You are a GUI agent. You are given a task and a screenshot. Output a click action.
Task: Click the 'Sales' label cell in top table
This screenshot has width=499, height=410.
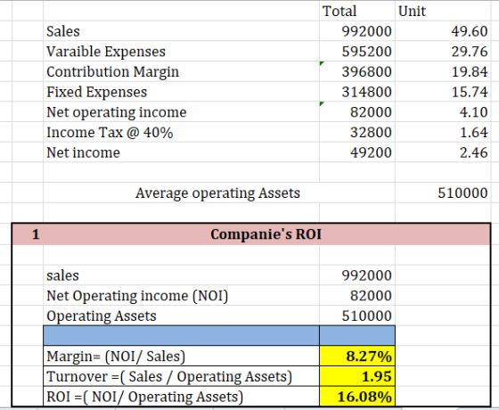pos(182,31)
